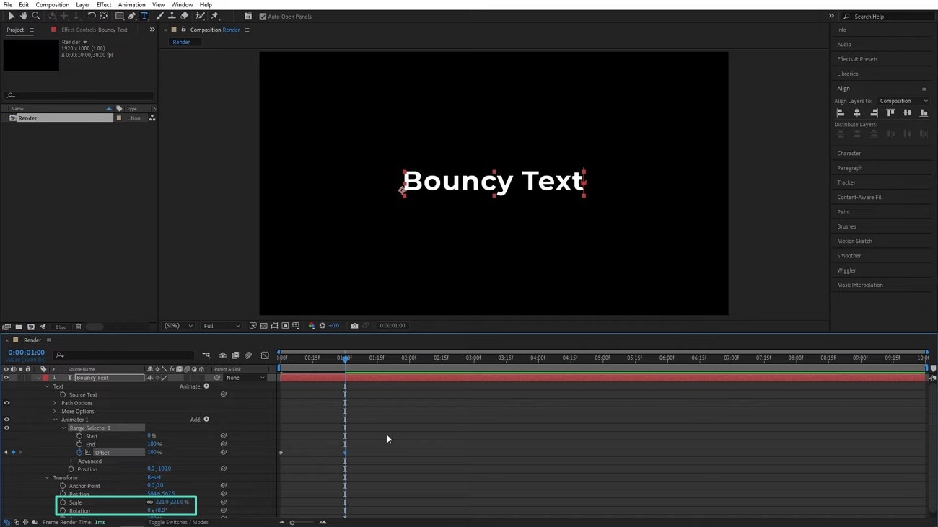This screenshot has width=938, height=527.
Task: Select the Clone Stamp tool
Action: [172, 16]
